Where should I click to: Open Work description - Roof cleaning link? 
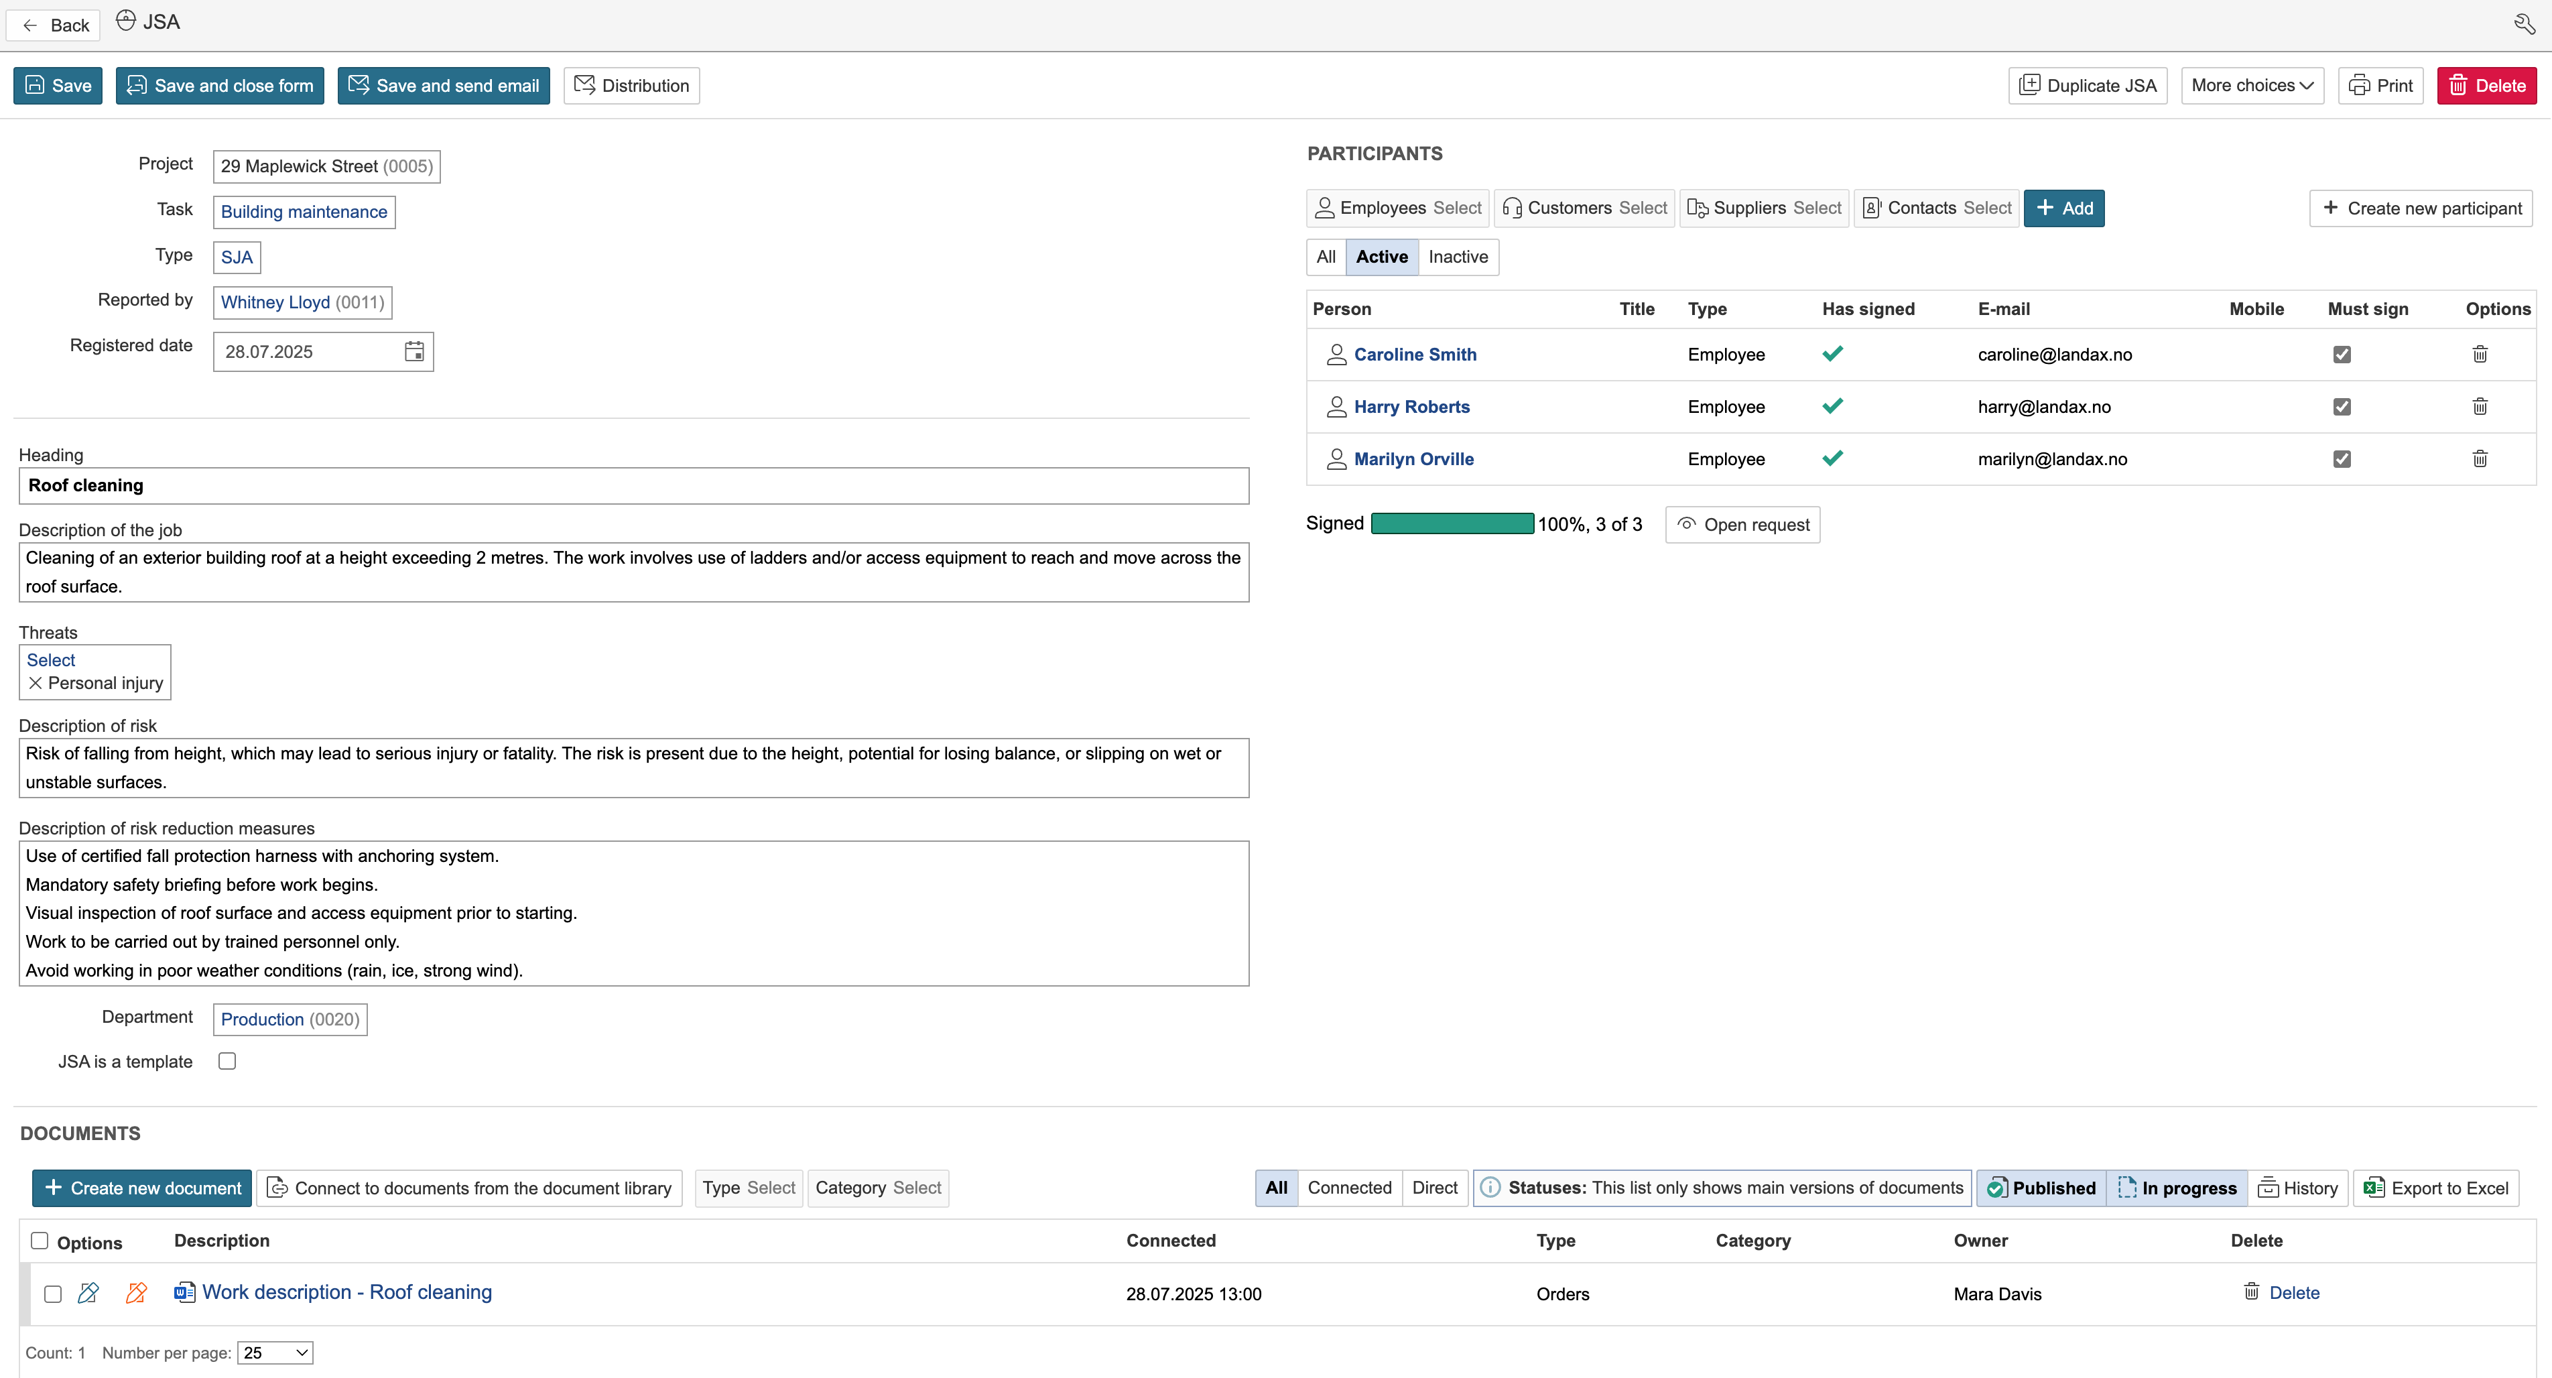coord(346,1293)
